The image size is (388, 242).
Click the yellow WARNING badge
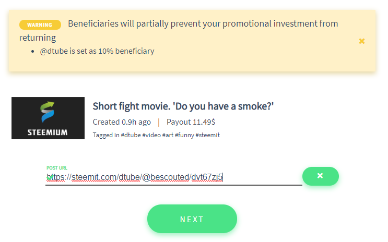tap(40, 25)
